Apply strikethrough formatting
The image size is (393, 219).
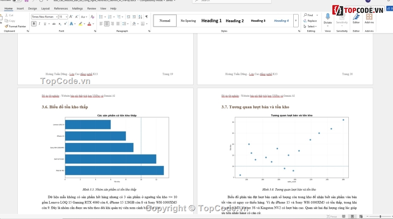point(54,24)
